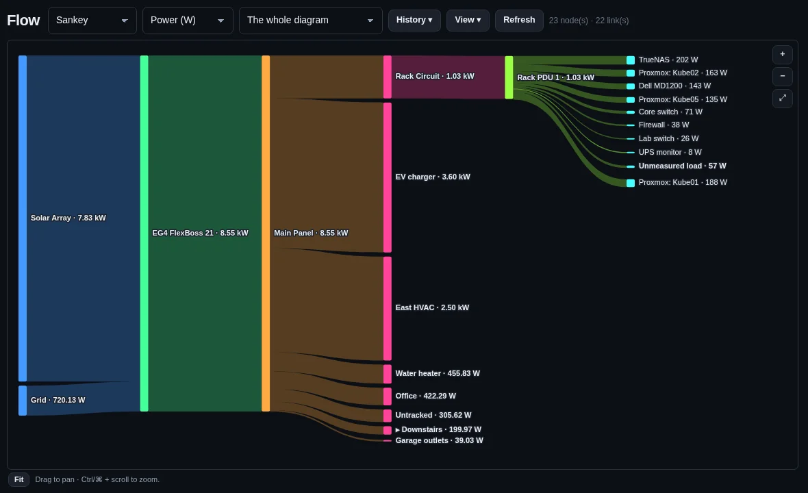The image size is (808, 493).
Task: Click the Untracked 305.62 W label
Action: 433,415
